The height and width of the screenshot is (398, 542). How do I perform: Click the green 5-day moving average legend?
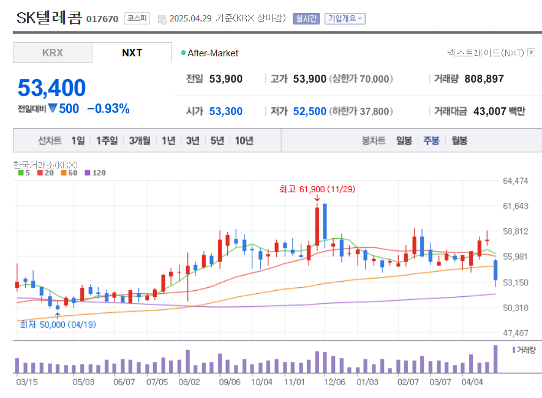pyautogui.click(x=24, y=173)
